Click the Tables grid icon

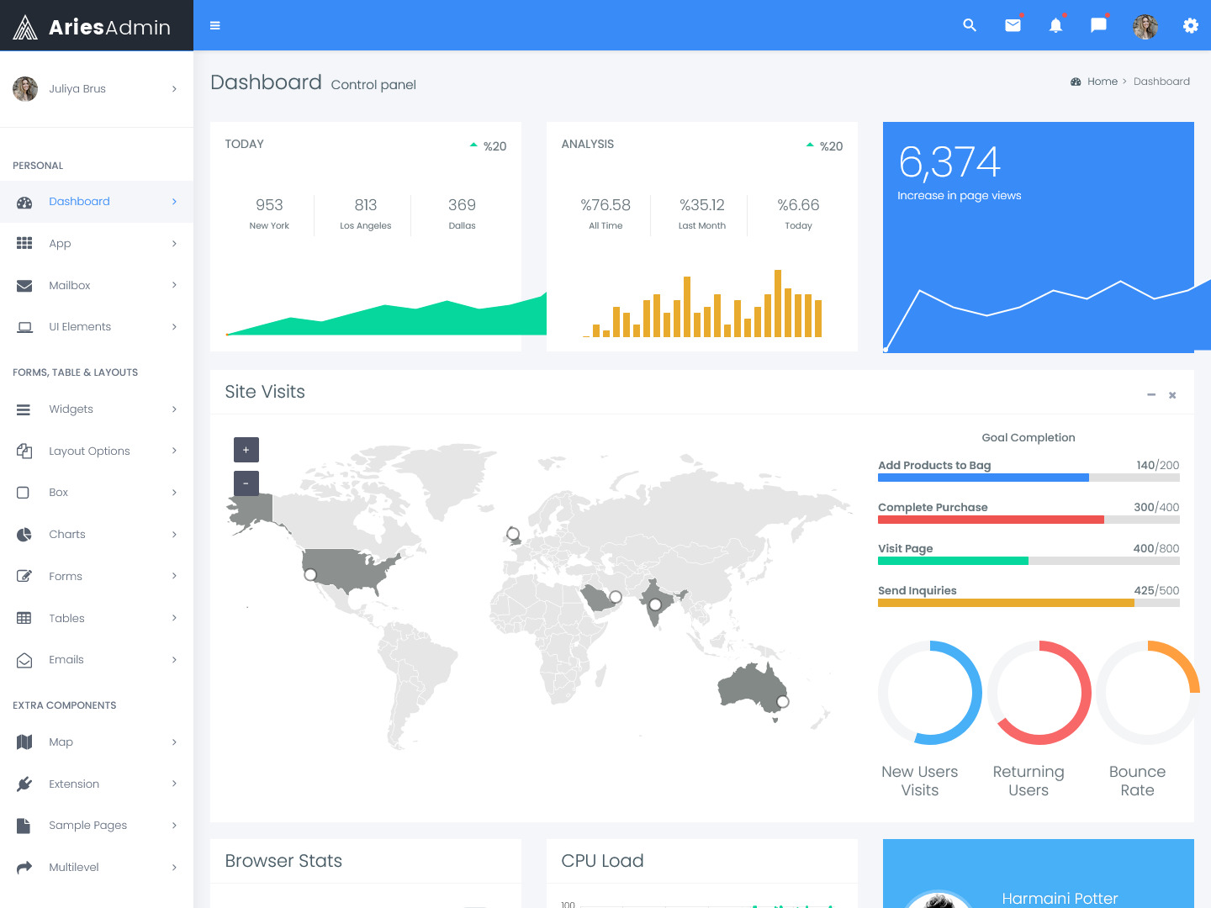[24, 618]
